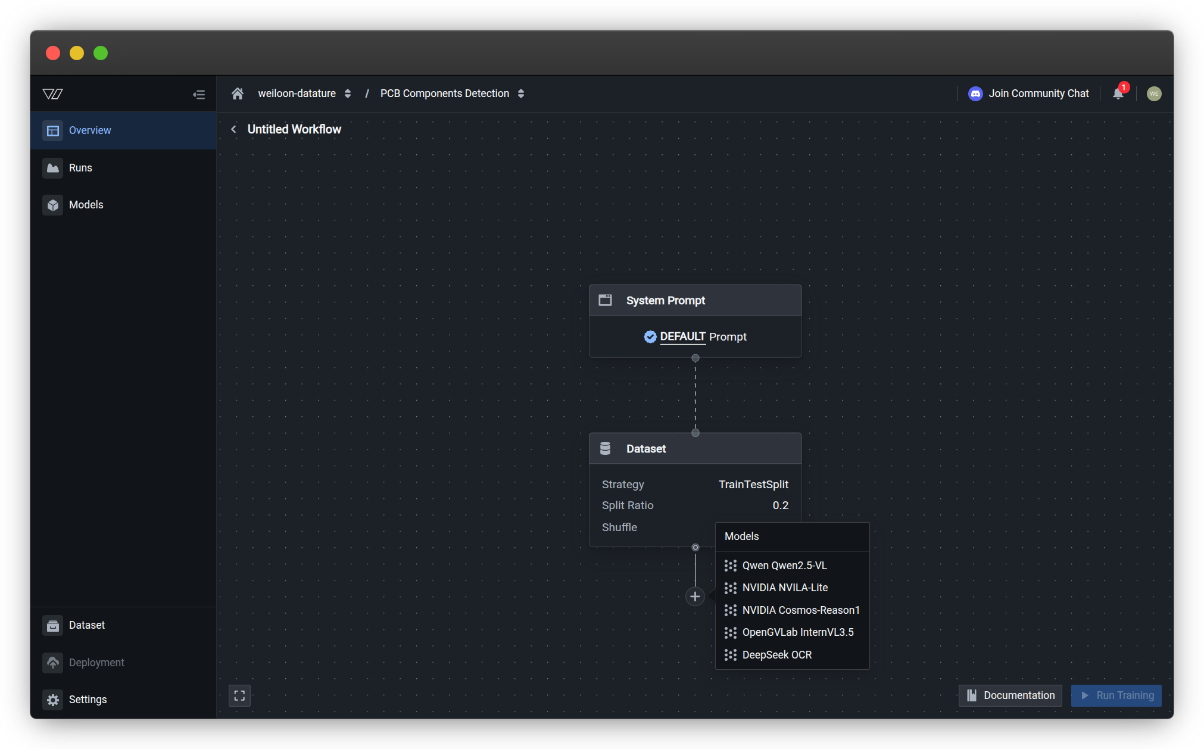1204x749 pixels.
Task: Open the Models sidebar section
Action: 86,205
